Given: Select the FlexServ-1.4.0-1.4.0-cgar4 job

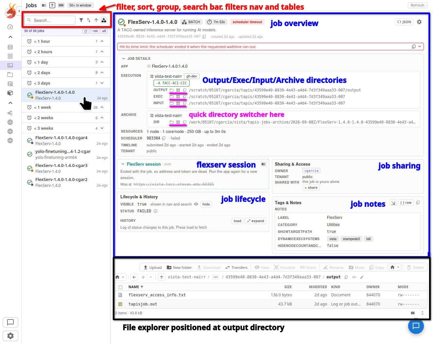Looking at the screenshot, I should tap(66, 140).
